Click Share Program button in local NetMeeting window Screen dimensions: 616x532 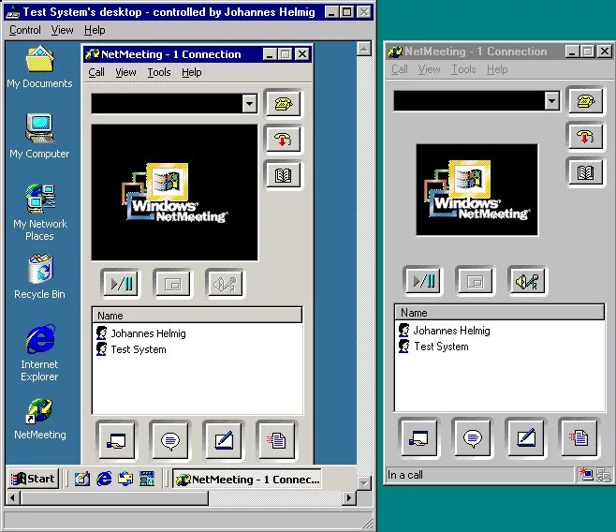coord(418,437)
